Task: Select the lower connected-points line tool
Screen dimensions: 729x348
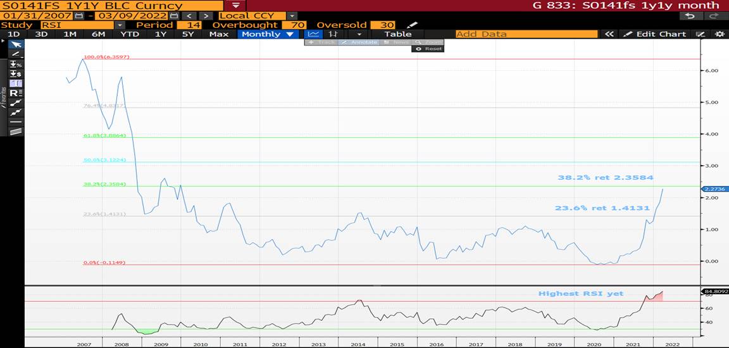Action: 16,112
